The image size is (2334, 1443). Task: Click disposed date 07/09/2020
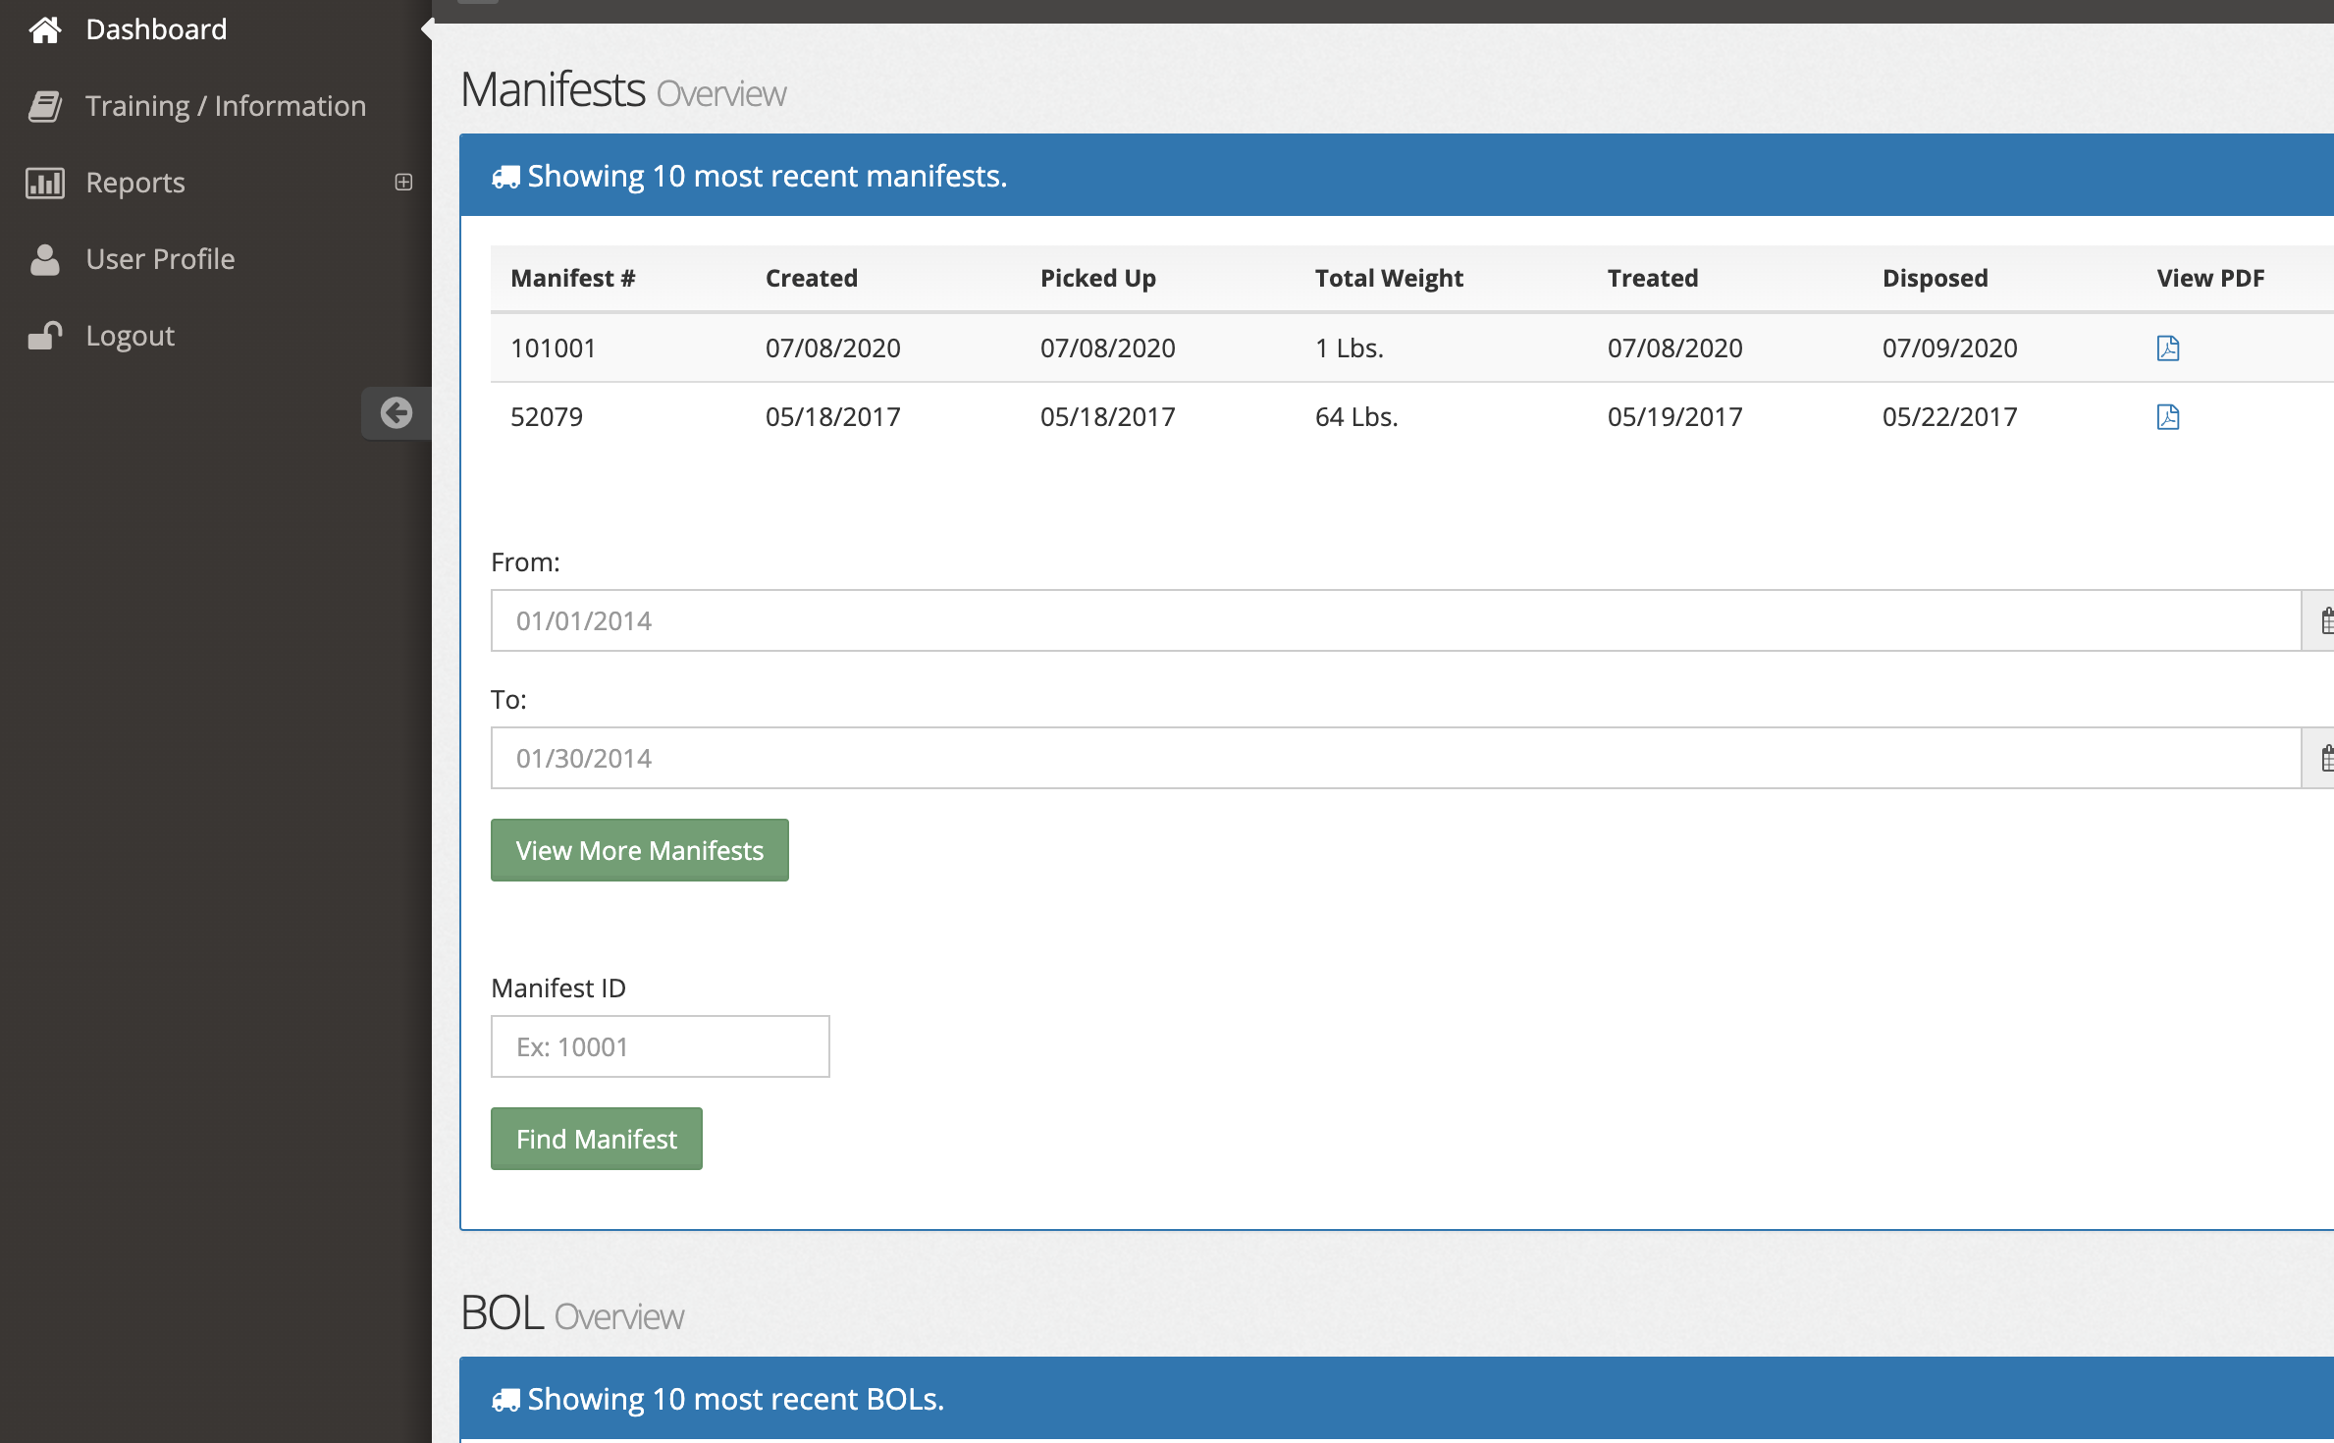[1950, 348]
